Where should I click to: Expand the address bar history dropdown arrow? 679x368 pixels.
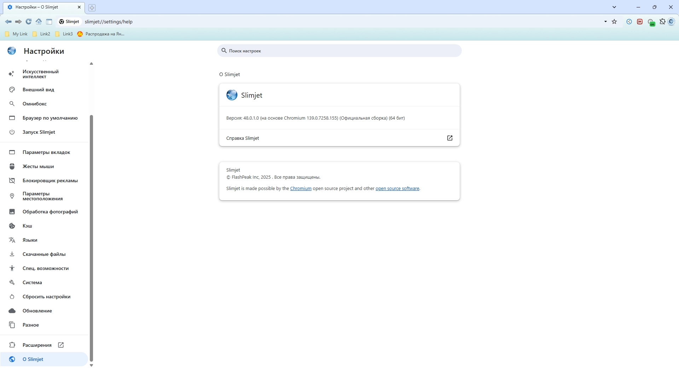click(x=605, y=22)
